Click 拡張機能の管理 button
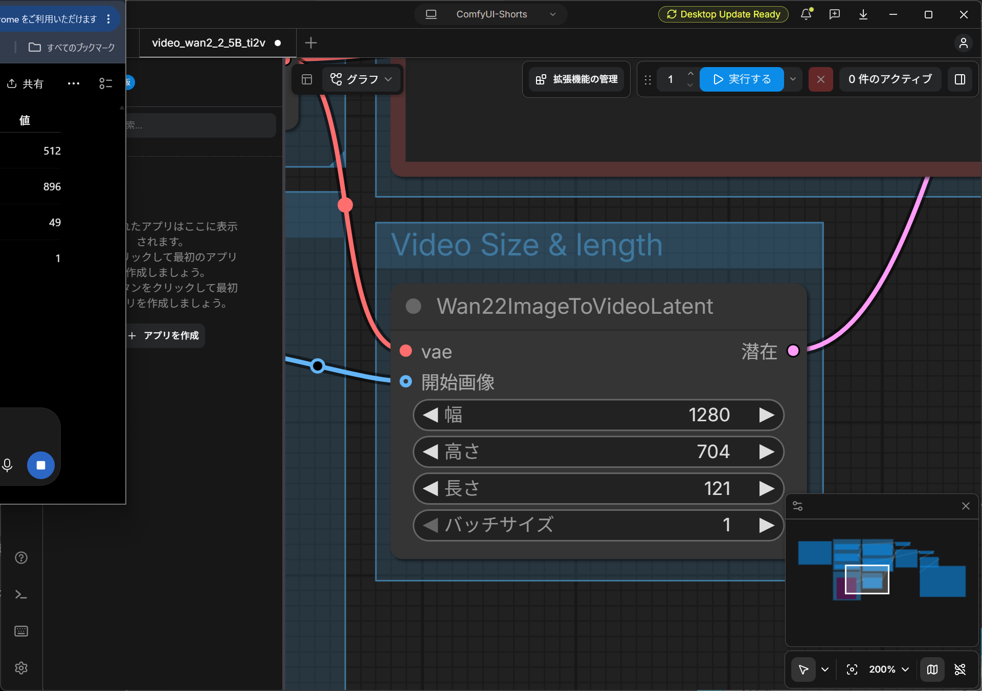This screenshot has height=691, width=982. click(x=576, y=79)
